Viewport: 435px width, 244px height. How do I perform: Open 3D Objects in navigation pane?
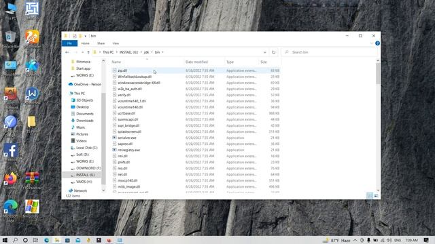pyautogui.click(x=84, y=100)
